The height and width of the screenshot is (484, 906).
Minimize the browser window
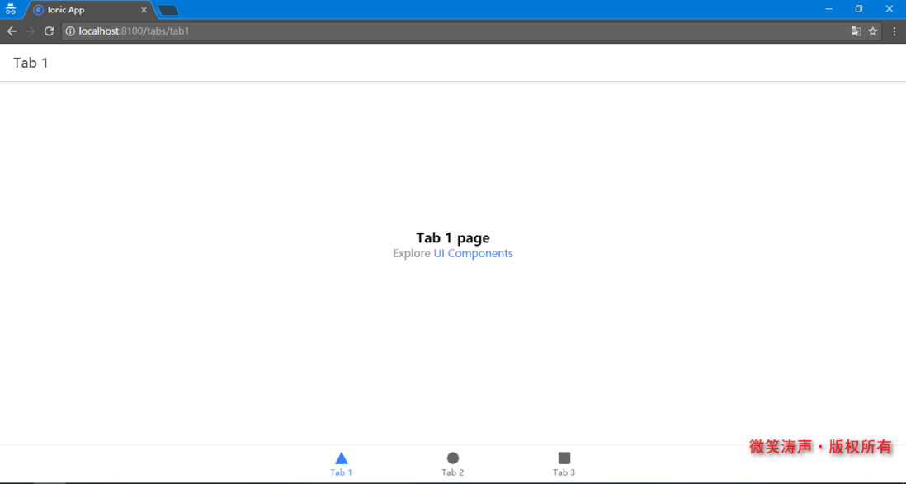tap(829, 9)
